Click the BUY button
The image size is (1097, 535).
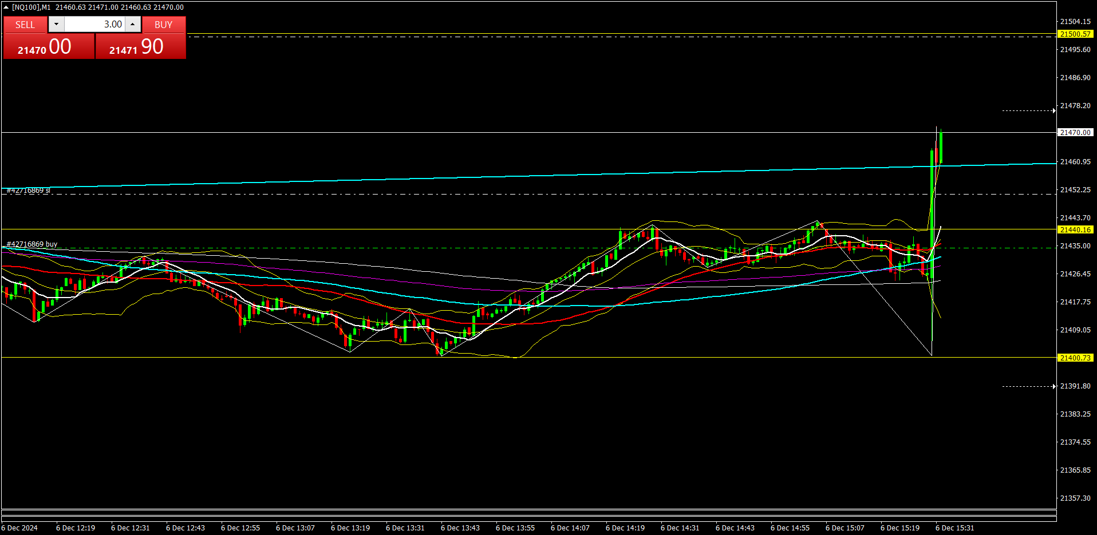[164, 25]
